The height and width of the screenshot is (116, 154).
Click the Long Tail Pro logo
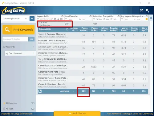tap(13, 11)
